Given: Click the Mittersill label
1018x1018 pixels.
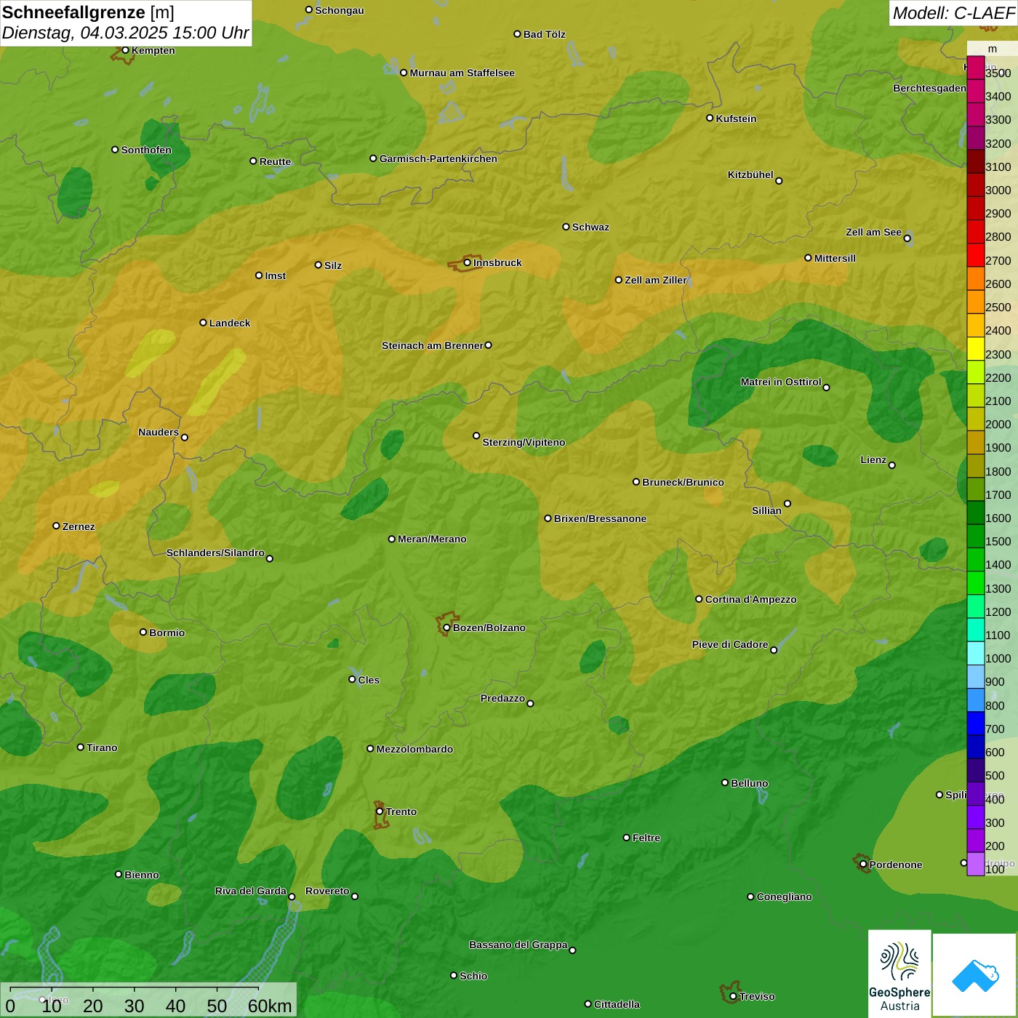Looking at the screenshot, I should click(x=835, y=258).
